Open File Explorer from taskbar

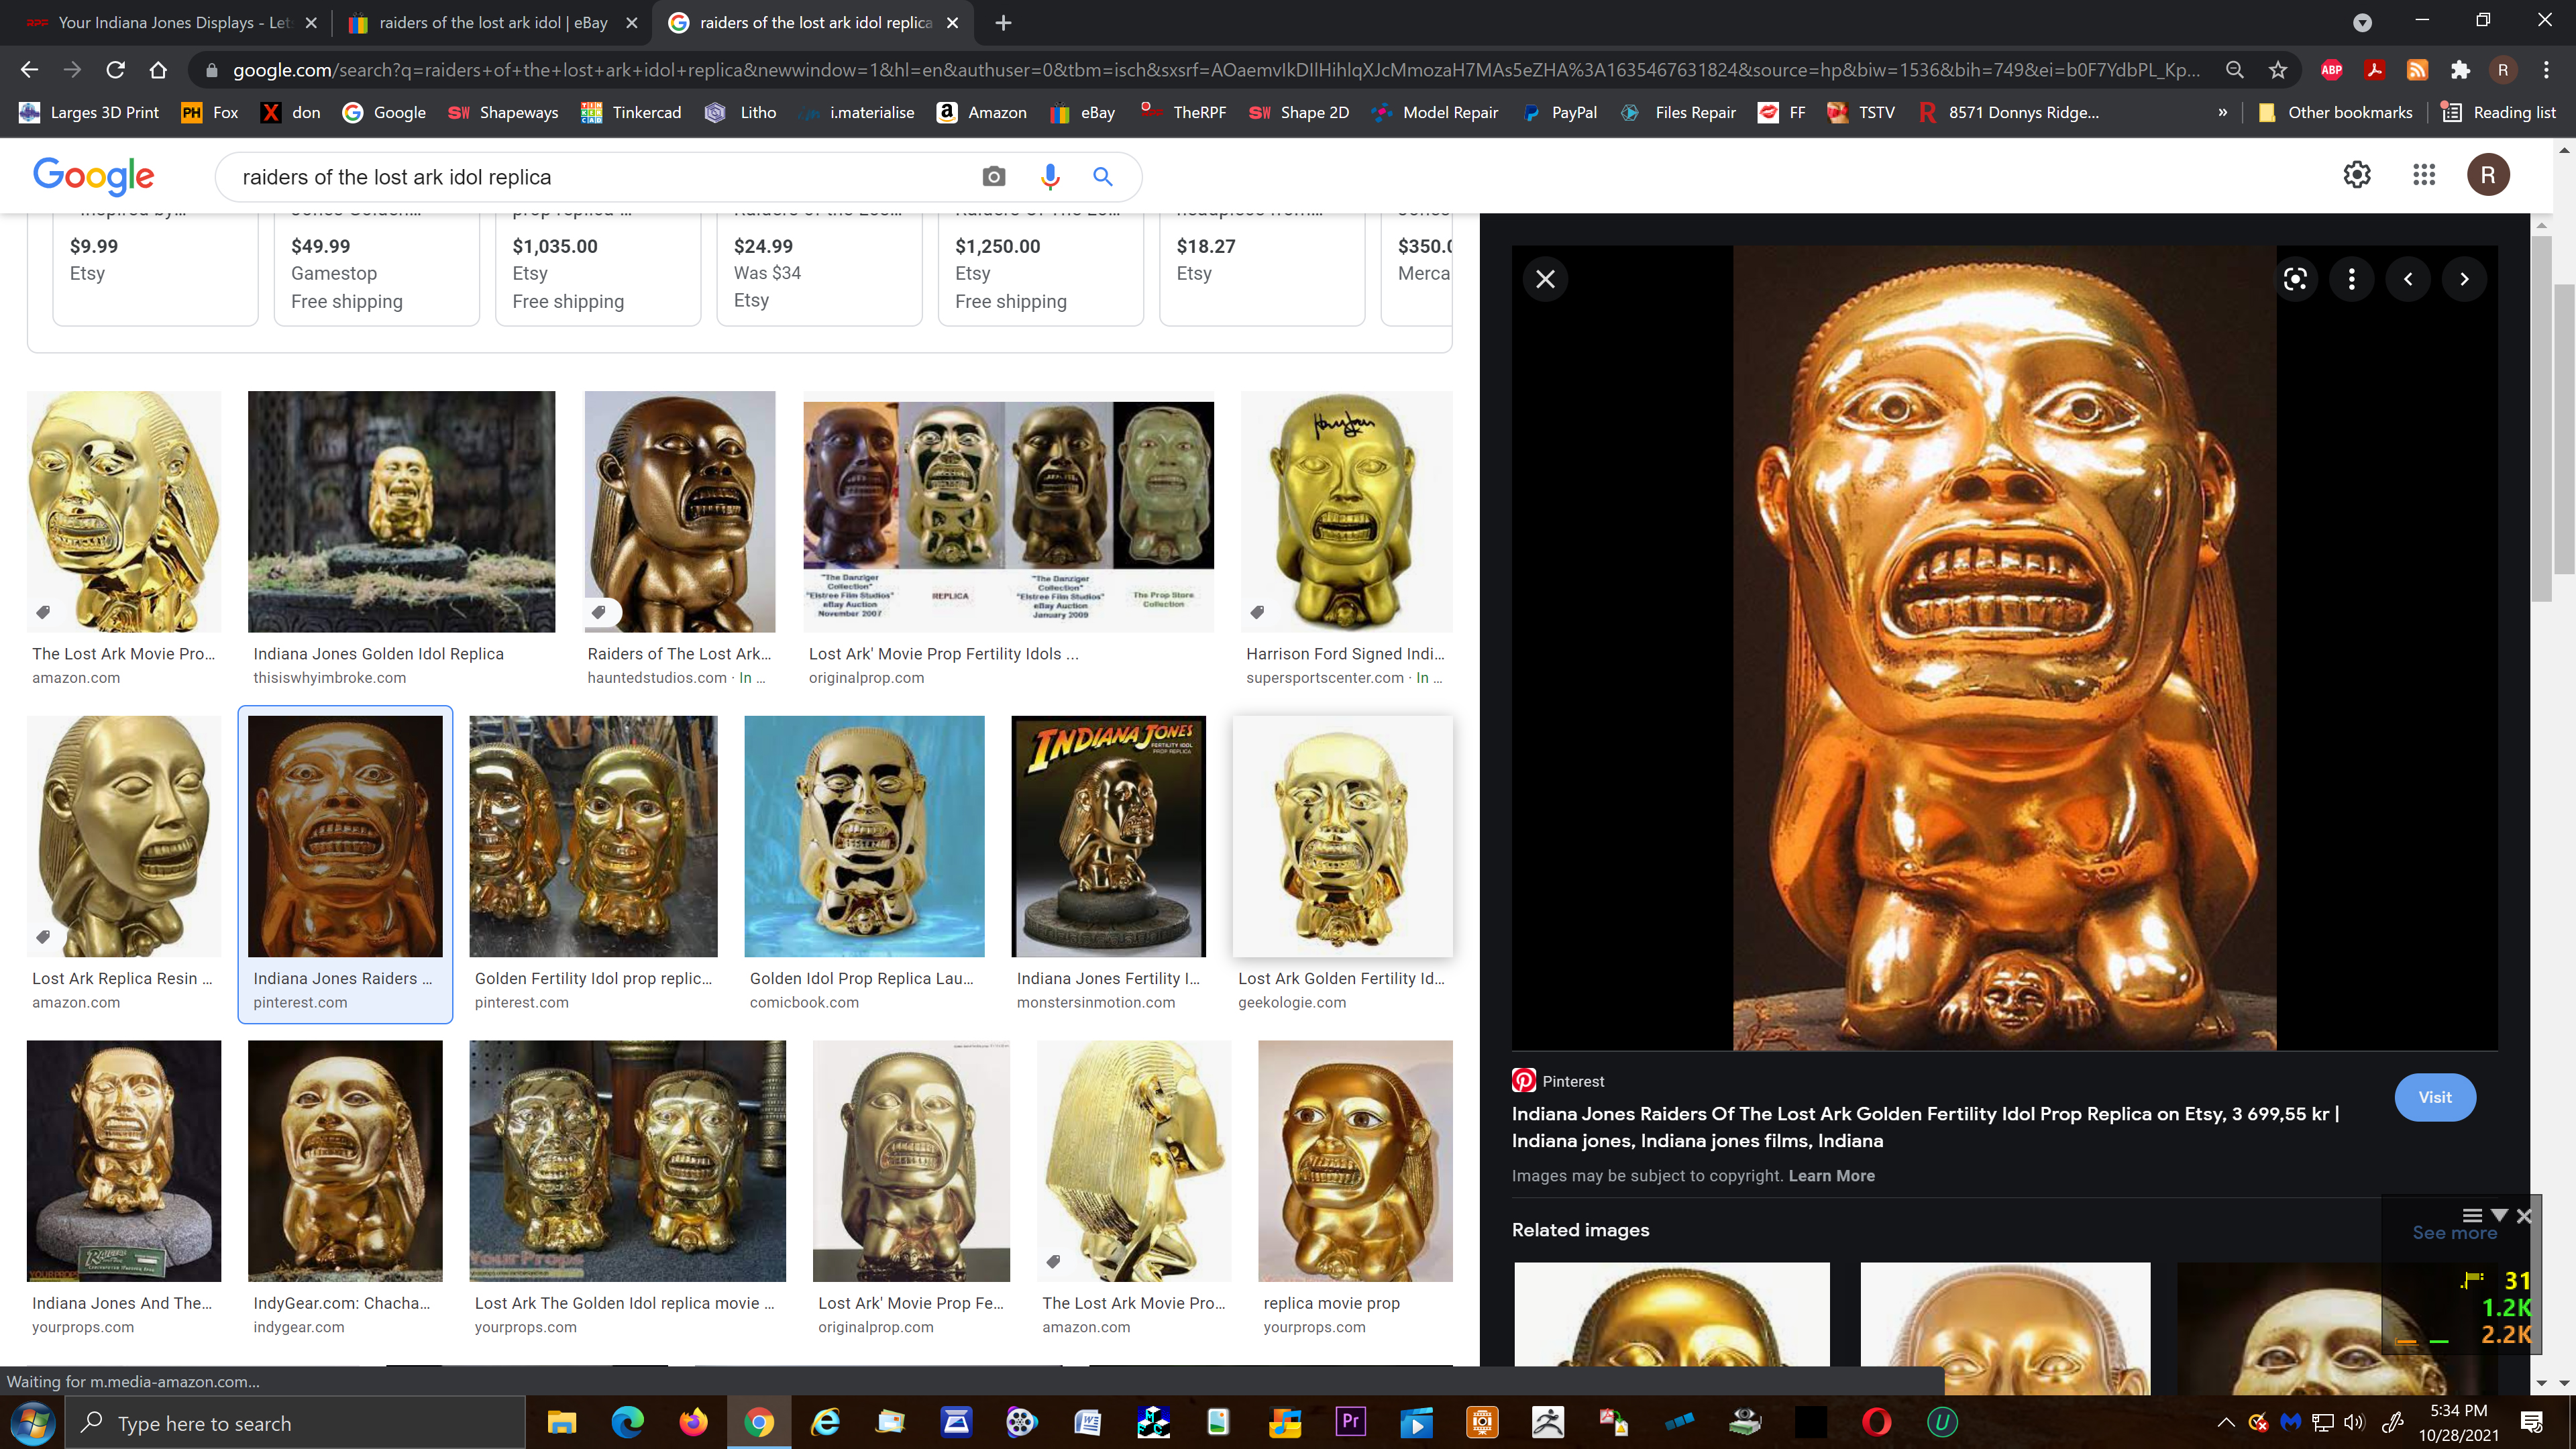click(x=561, y=1422)
